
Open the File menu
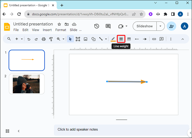pos(16,30)
